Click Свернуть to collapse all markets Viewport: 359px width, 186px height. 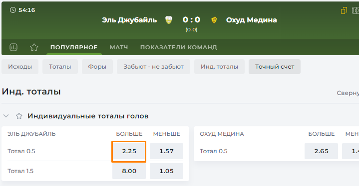coord(348,93)
